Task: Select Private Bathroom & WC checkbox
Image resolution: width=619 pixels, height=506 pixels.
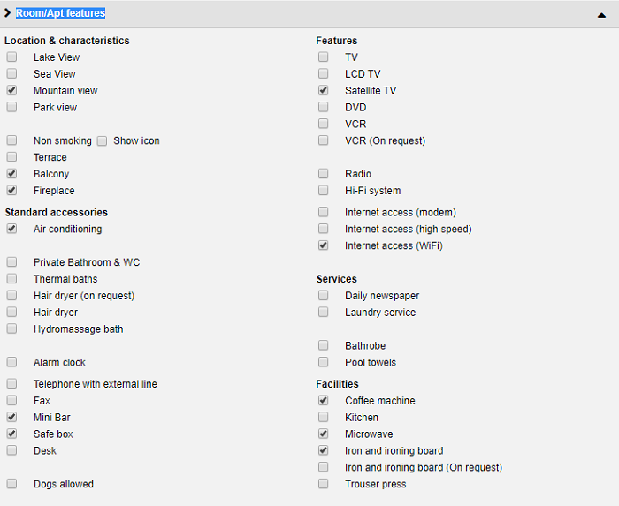Action: pos(11,262)
